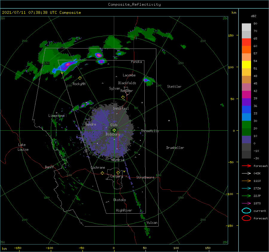269x252 pixels.
Task: Select the yellow diamond marker near Cochrane
Action: pyautogui.click(x=102, y=173)
